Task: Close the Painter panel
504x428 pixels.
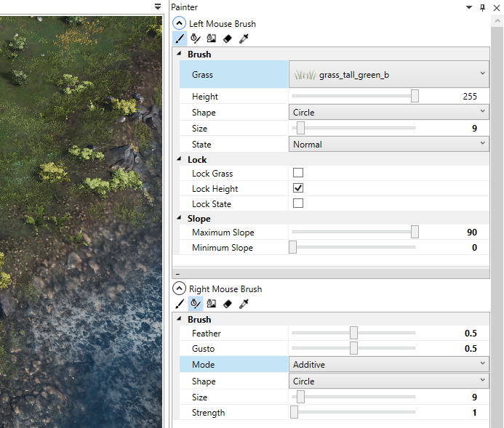Action: 497,8
